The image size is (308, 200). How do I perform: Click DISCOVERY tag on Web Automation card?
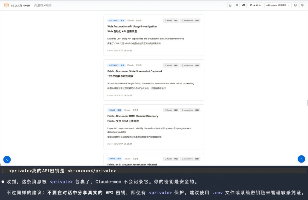click(116, 21)
